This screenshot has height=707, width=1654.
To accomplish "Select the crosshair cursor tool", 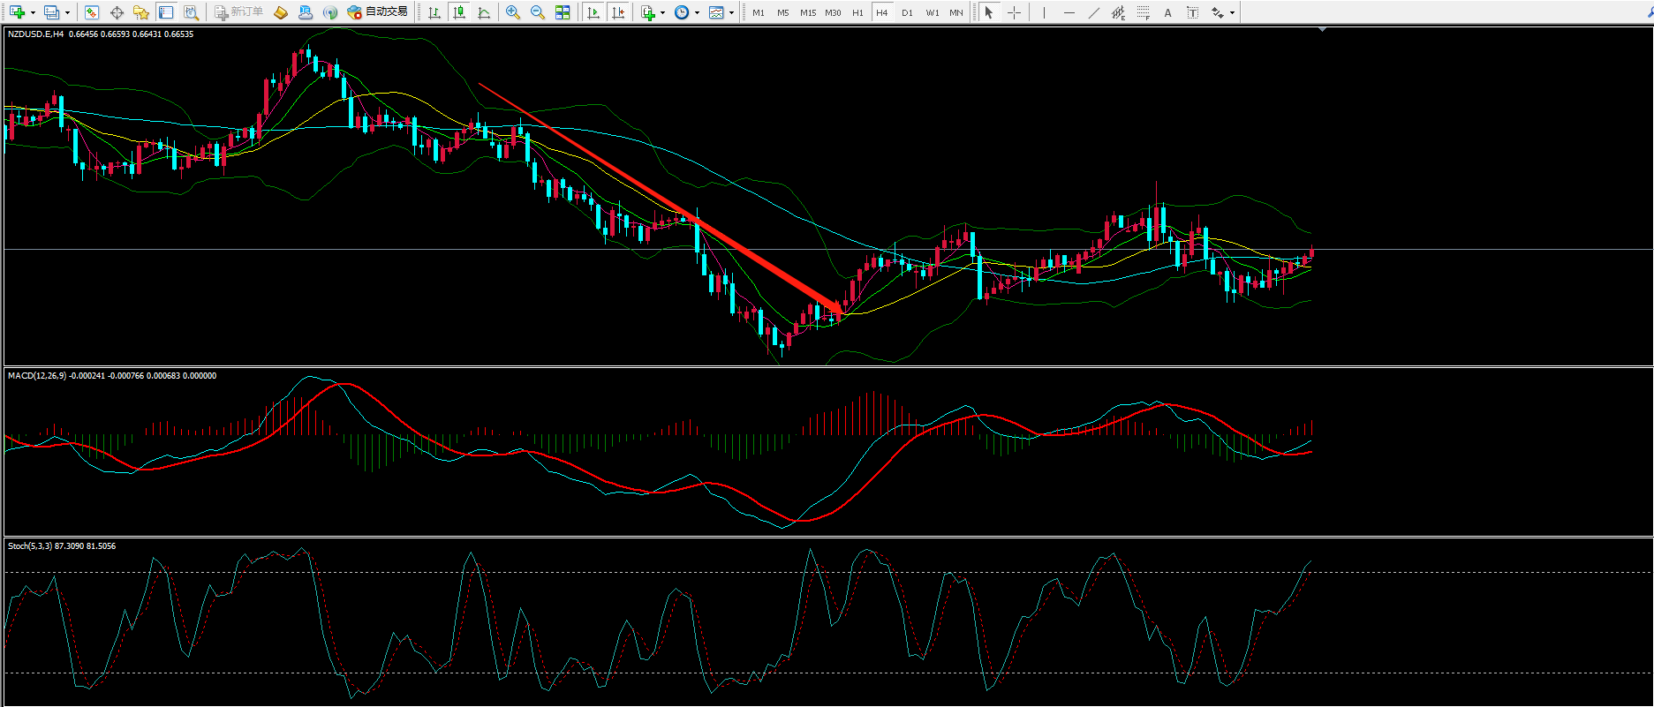I will (x=1014, y=12).
